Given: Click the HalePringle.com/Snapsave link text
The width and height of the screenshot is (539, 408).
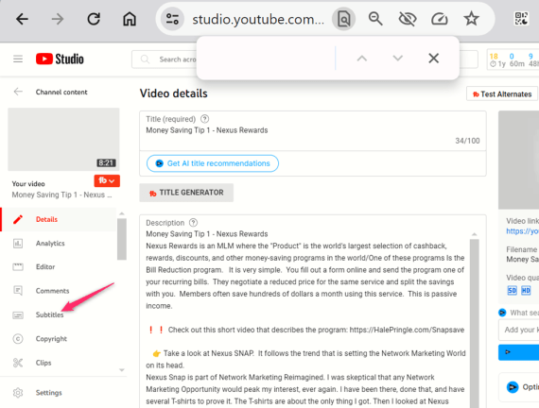Looking at the screenshot, I should pyautogui.click(x=407, y=330).
